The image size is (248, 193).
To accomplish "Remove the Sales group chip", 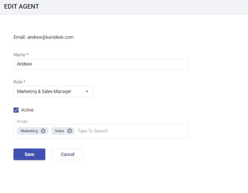I will (x=70, y=131).
